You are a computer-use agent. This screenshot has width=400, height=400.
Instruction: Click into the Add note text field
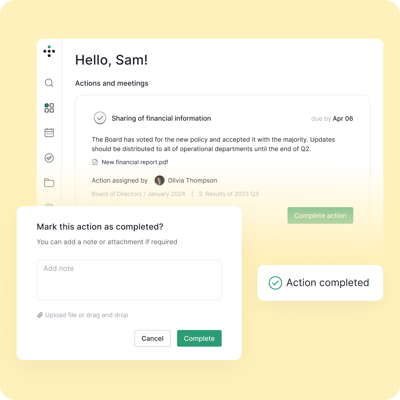(x=129, y=280)
